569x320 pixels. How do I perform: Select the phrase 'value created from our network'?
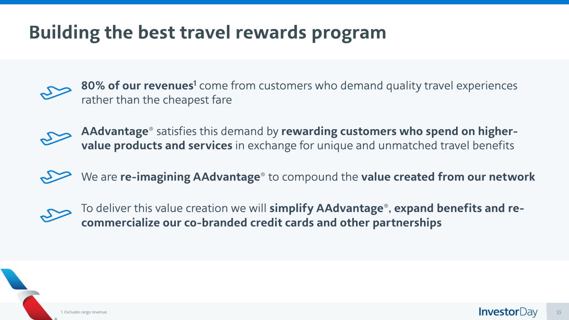(448, 177)
